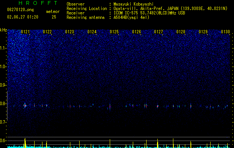Viewport: 234px width, 148px height.
Task: Click the meteor count 25
Action: 54,17
